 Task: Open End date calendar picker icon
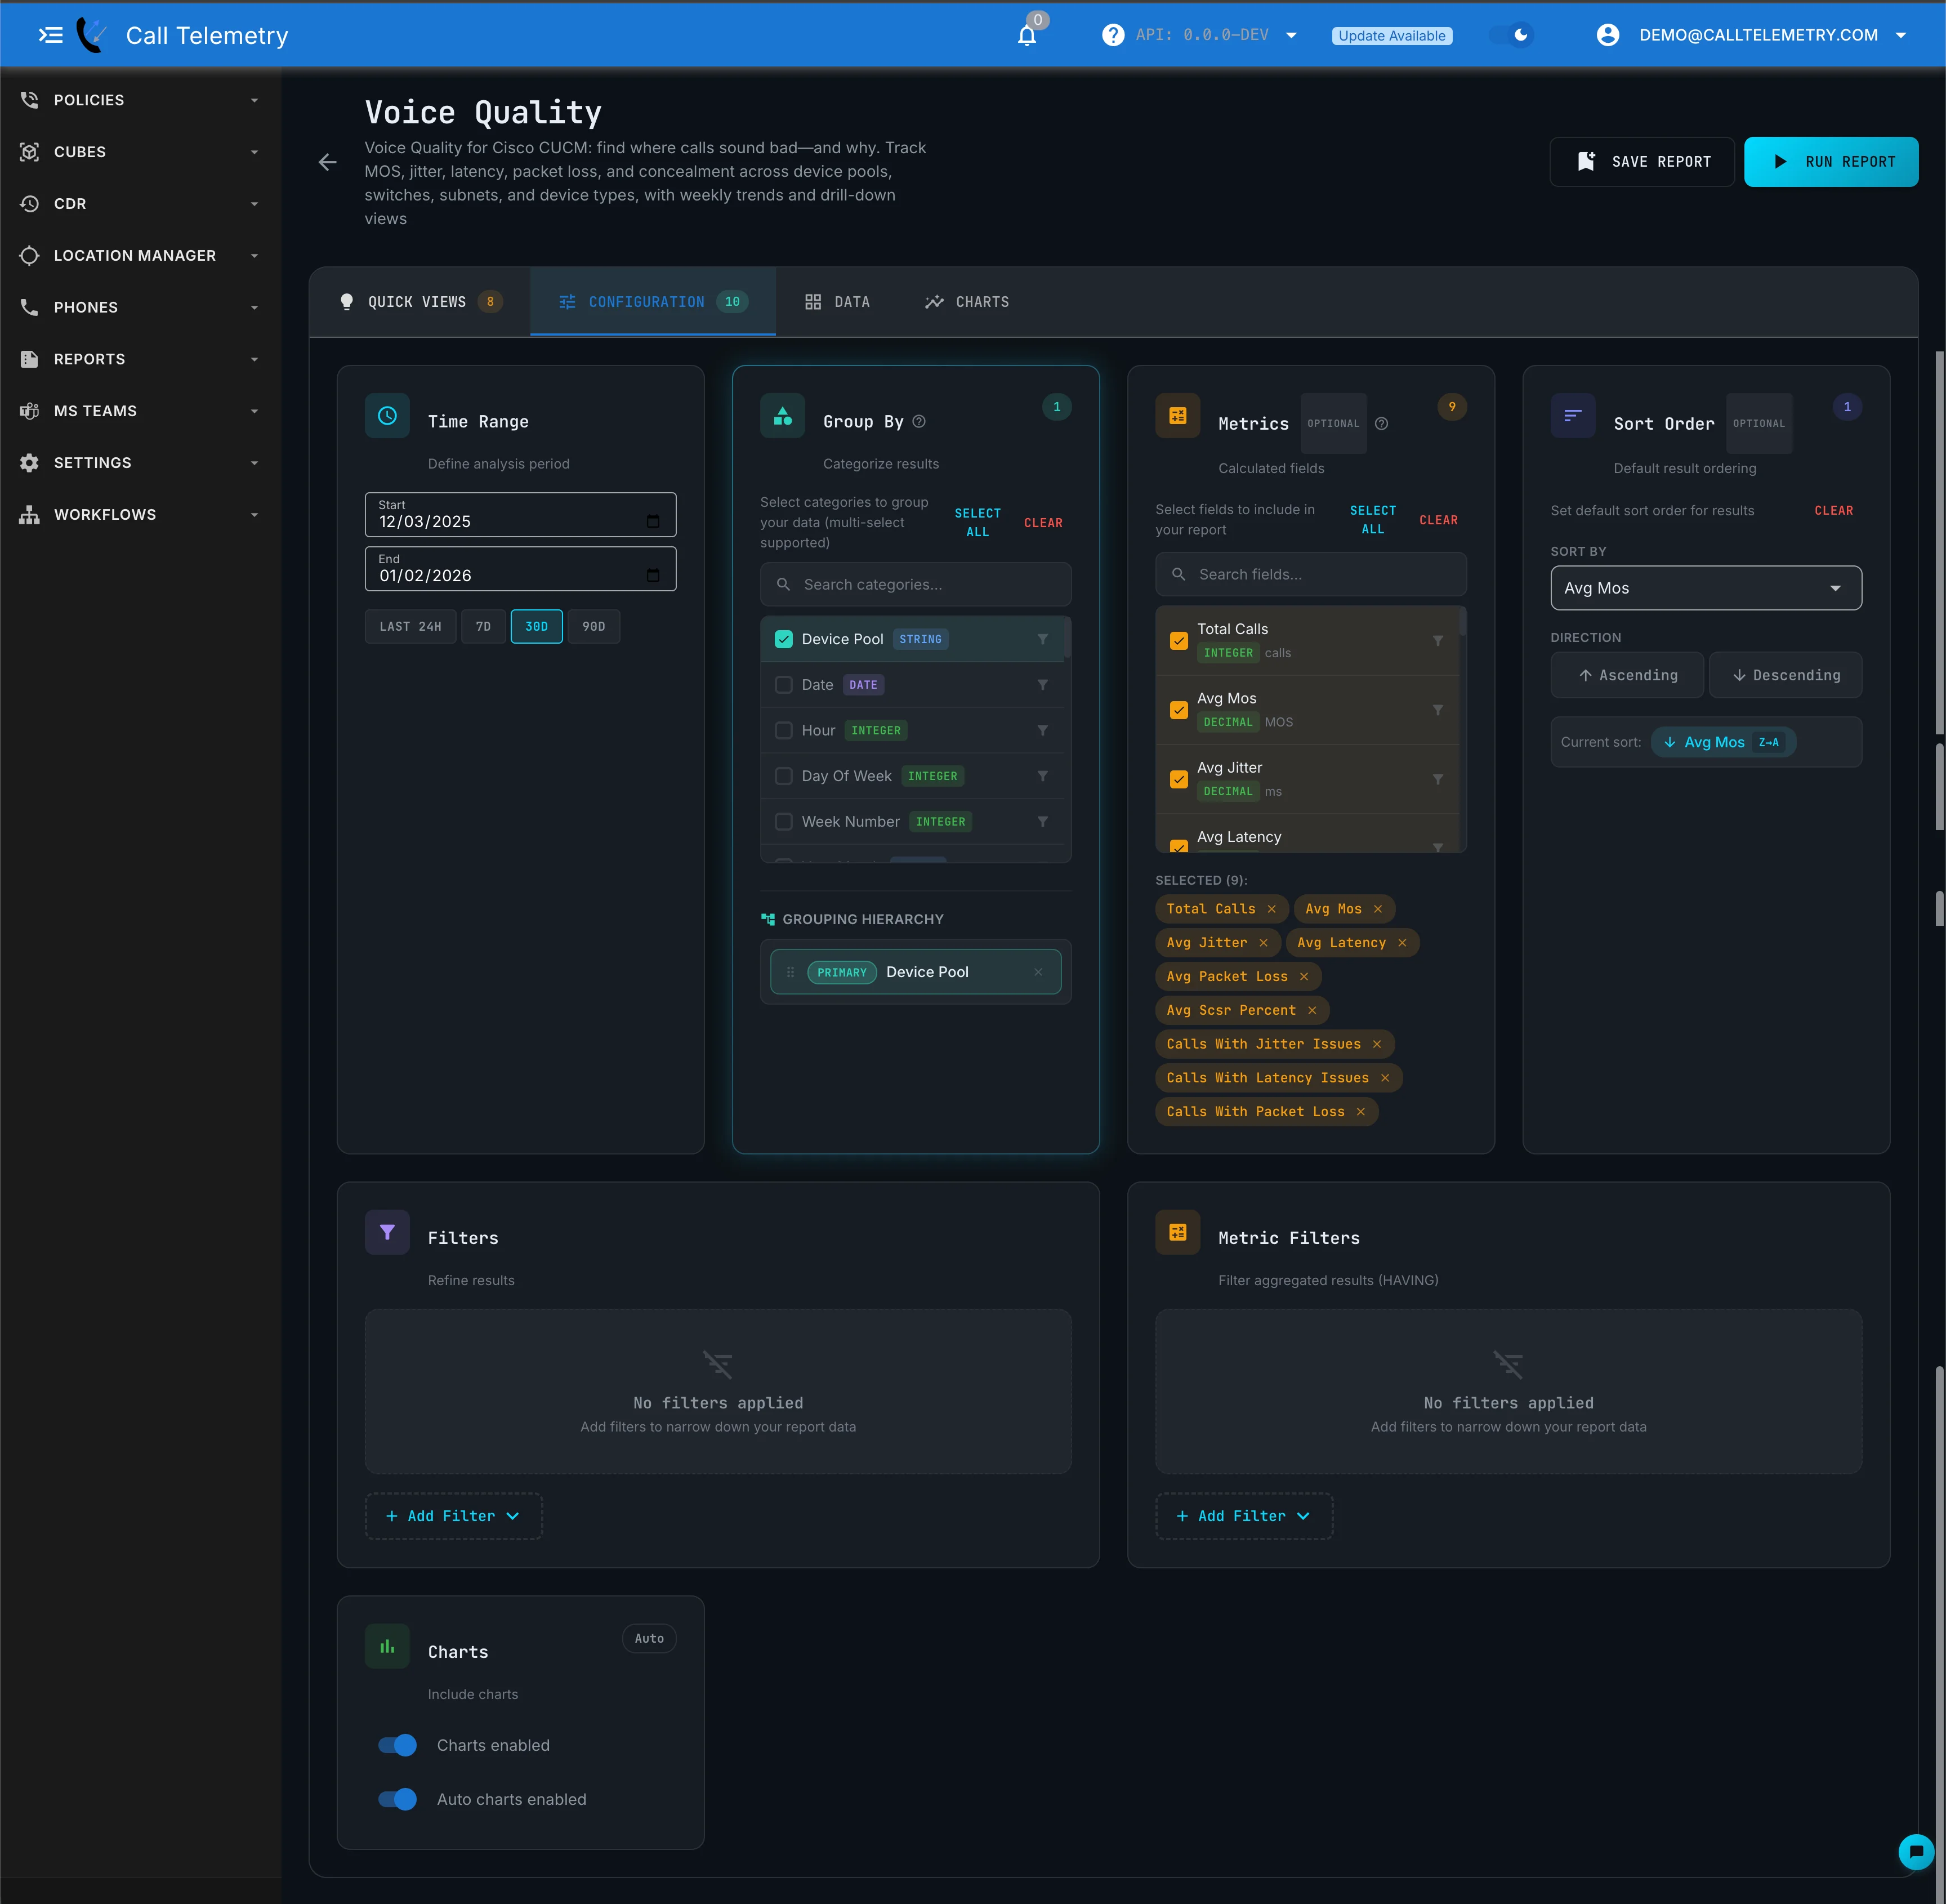[653, 575]
